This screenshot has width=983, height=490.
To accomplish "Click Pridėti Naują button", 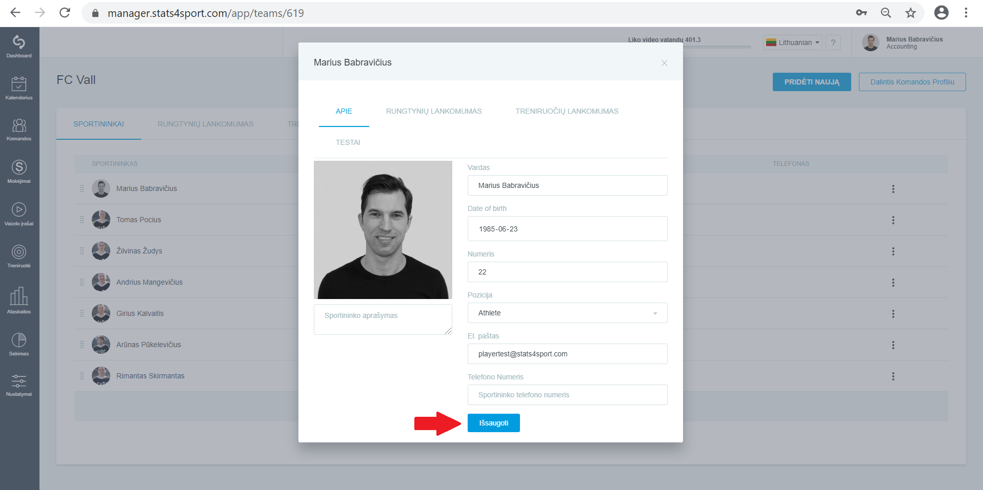I will 812,82.
